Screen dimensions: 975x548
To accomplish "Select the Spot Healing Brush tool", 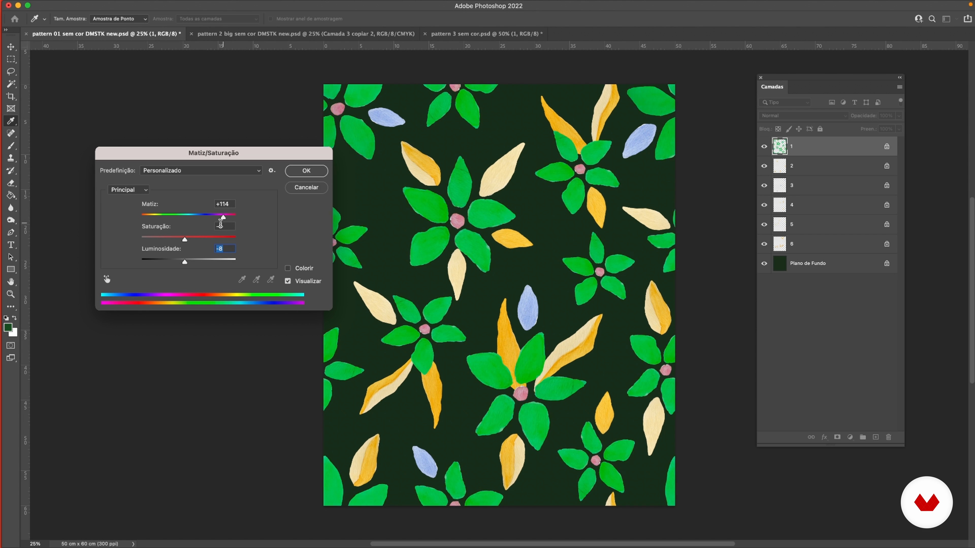I will [x=11, y=133].
